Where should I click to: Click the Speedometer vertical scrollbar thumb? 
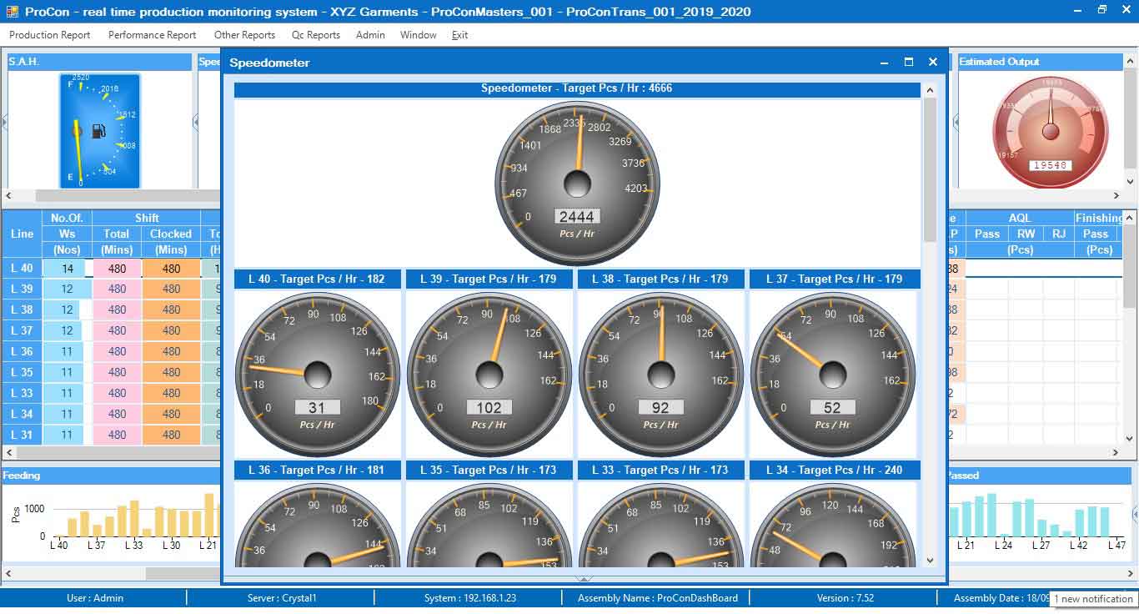pyautogui.click(x=931, y=170)
